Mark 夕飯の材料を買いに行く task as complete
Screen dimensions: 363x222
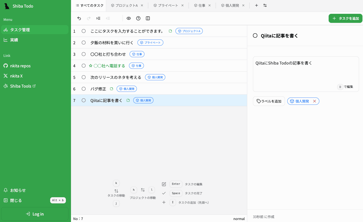point(83,42)
